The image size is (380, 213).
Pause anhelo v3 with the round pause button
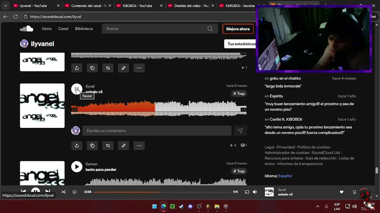pyautogui.click(x=77, y=89)
